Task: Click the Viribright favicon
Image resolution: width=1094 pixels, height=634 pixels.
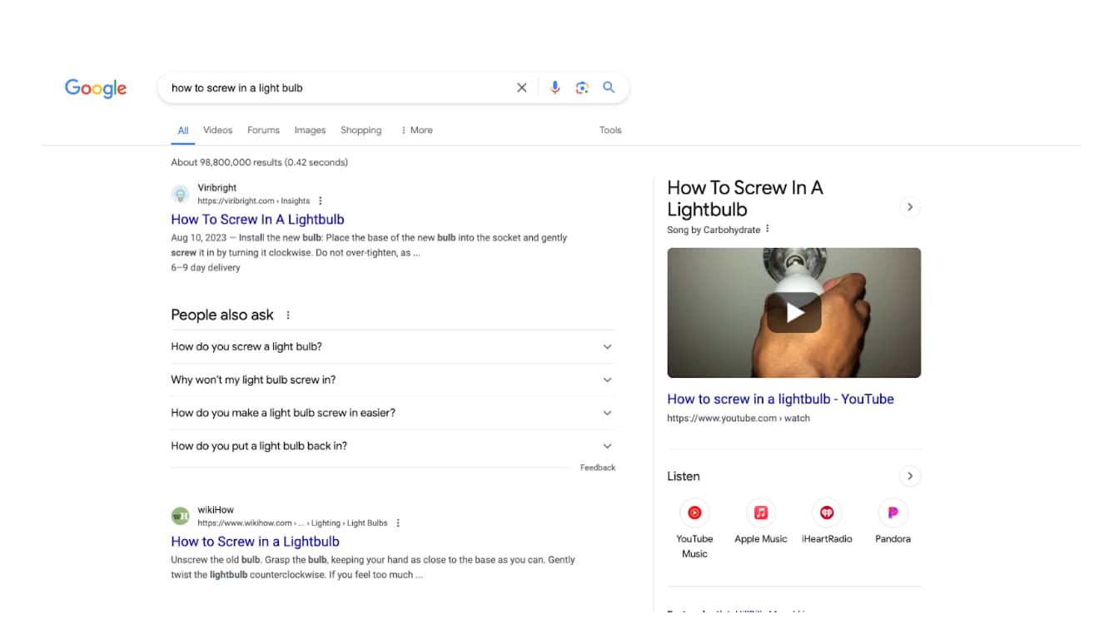Action: tap(180, 195)
